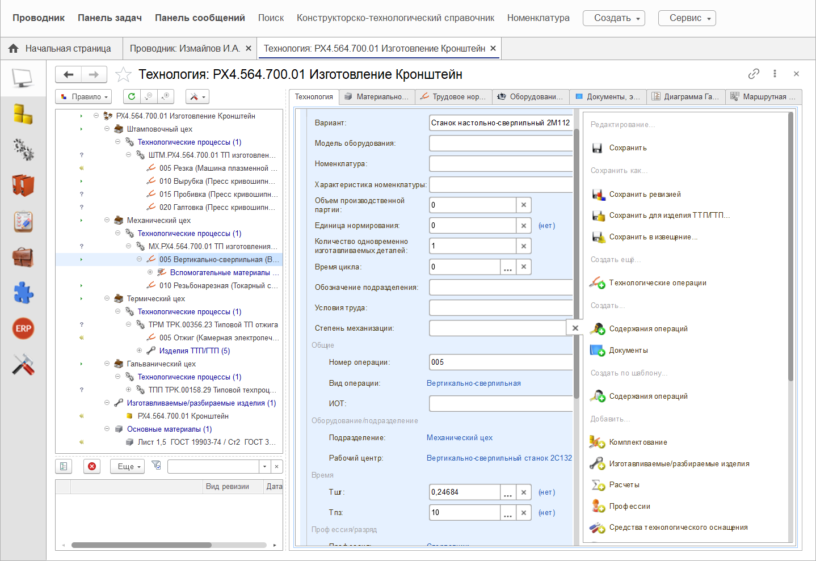
Task: Follow the Механический цех department link
Action: (x=460, y=438)
